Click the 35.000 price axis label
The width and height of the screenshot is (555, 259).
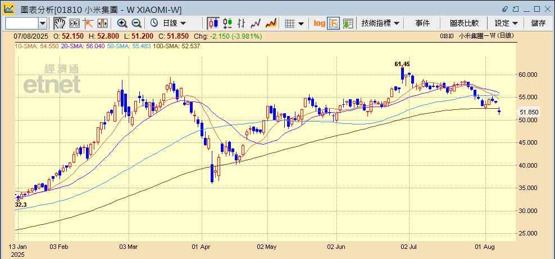(528, 188)
